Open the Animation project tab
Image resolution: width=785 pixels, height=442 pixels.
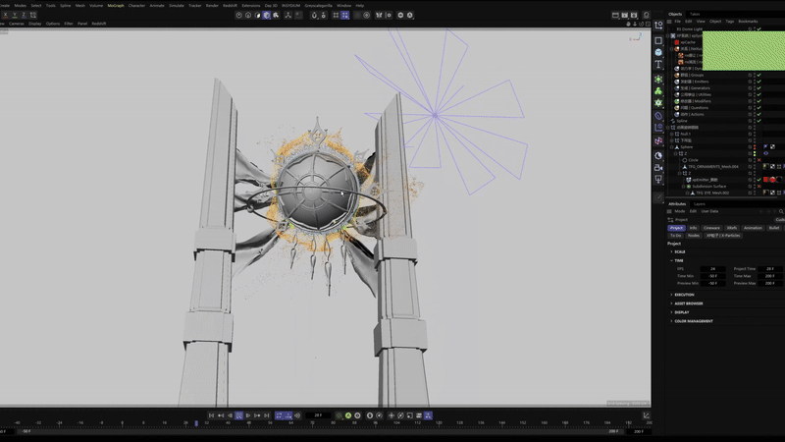[753, 228]
